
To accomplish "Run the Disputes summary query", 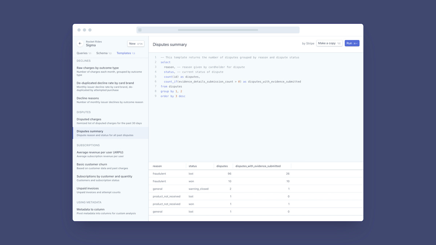I will click(352, 43).
